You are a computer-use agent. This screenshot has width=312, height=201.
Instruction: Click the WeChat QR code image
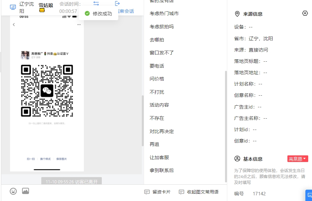pos(47,91)
